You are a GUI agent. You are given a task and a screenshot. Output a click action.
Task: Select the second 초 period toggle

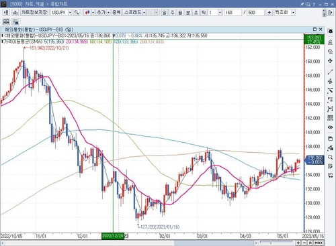click(x=196, y=13)
